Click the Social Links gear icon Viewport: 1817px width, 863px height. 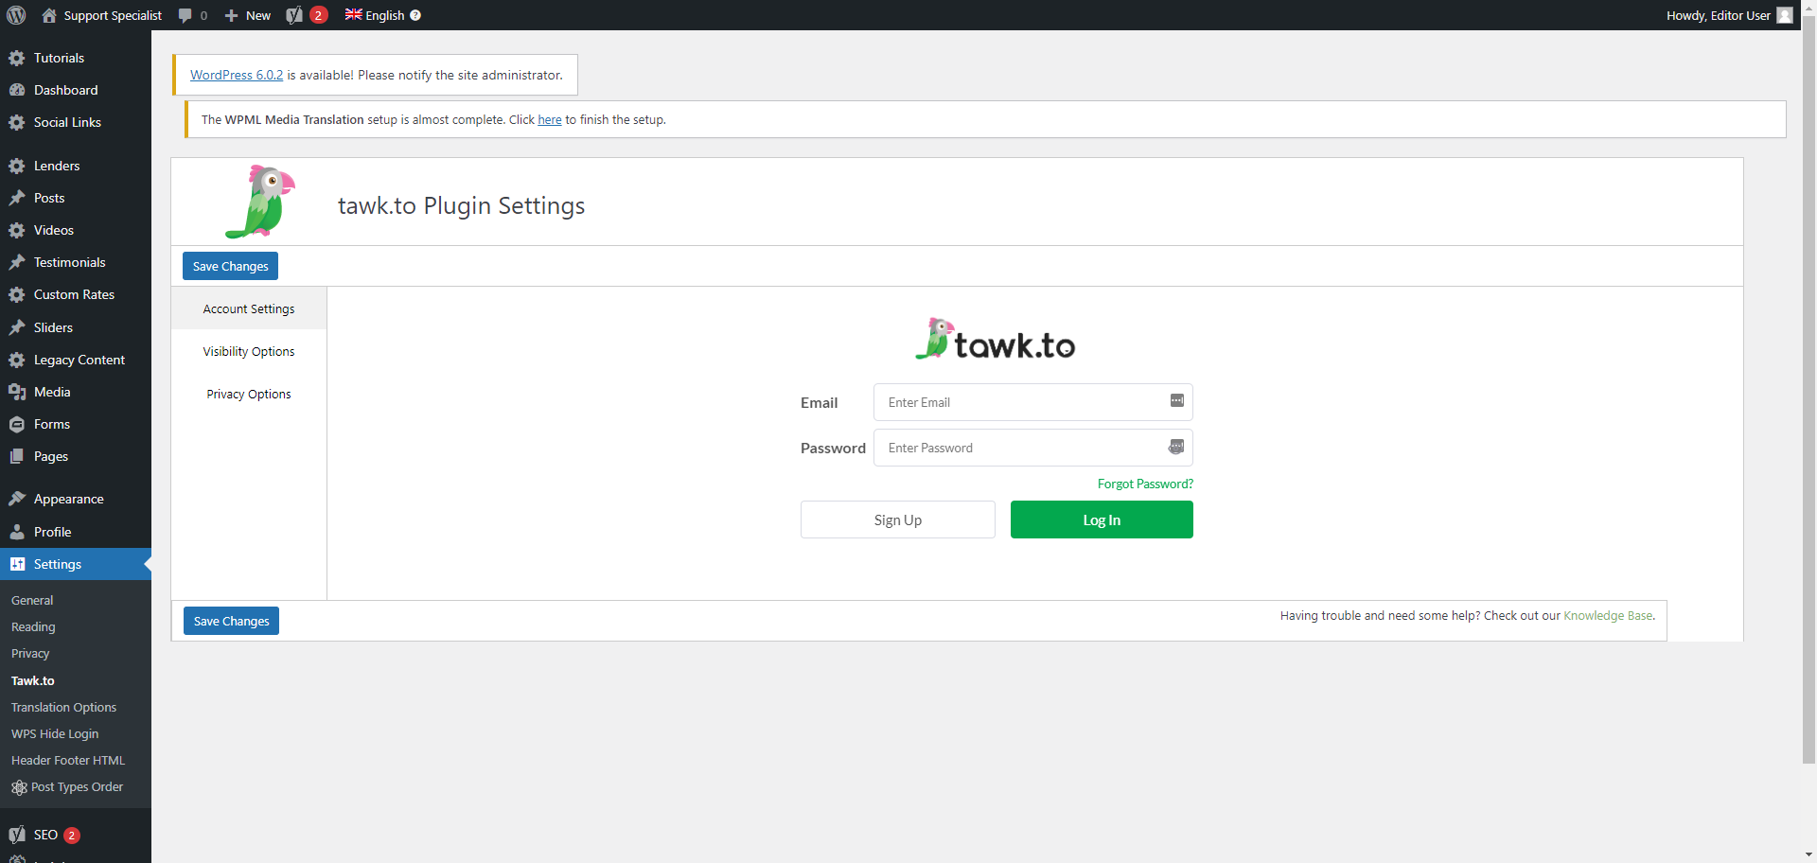[x=17, y=122]
